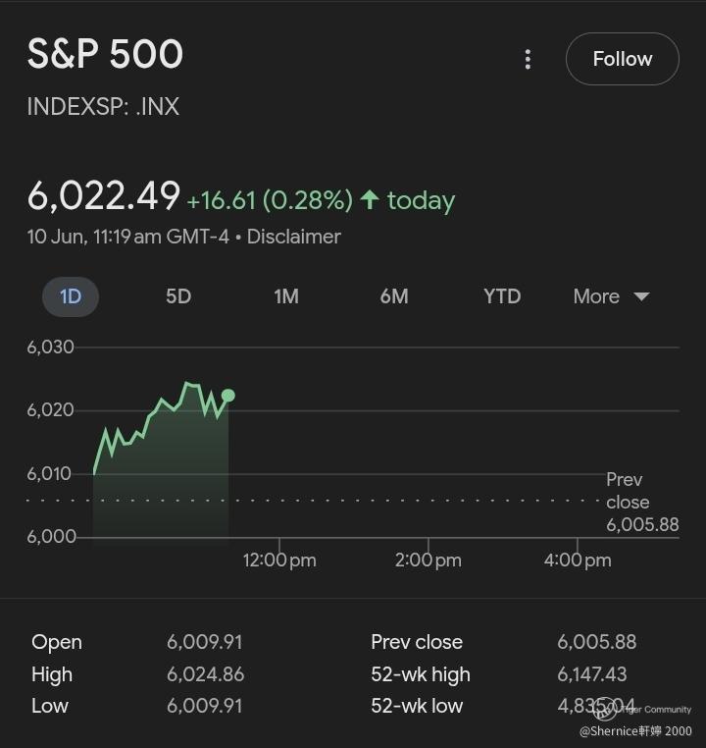The image size is (706, 748).
Task: Click the 52-wk high value 6,147.43
Action: pos(592,674)
